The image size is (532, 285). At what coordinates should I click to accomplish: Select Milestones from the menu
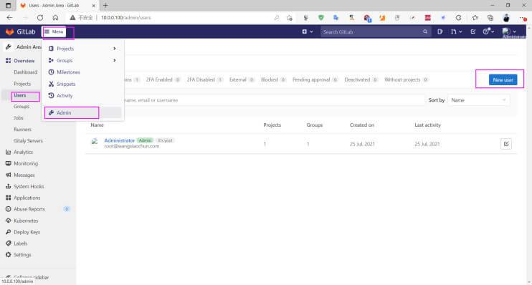pos(68,72)
